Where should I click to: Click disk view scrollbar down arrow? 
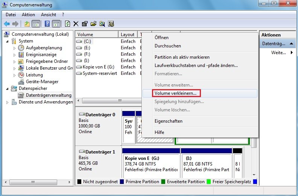click(254, 175)
